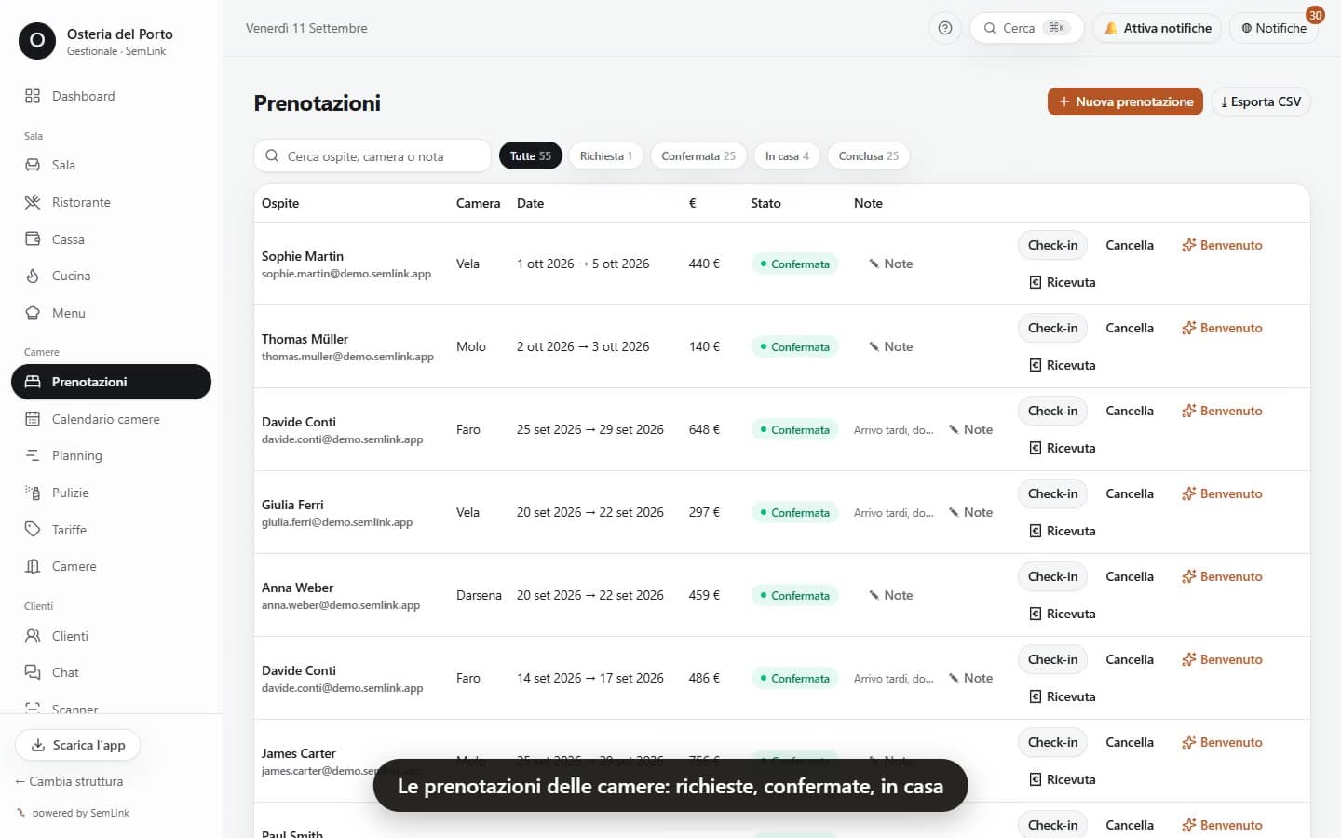1341x838 pixels.
Task: Export the list with Esporta CSV
Action: (x=1261, y=101)
